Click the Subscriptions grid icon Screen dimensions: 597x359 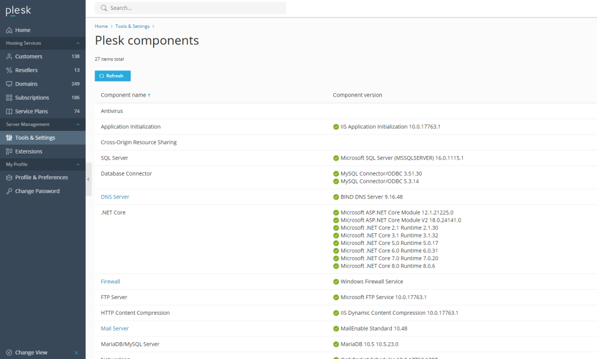[9, 98]
